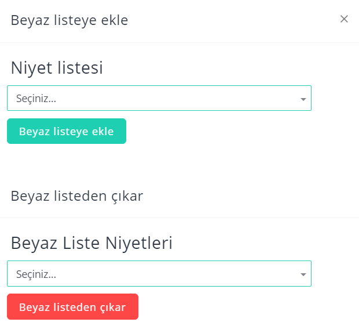Click Seçiniz... placeholder under Beyaz Liste Niyetleri
This screenshot has width=359, height=322.
(36, 274)
